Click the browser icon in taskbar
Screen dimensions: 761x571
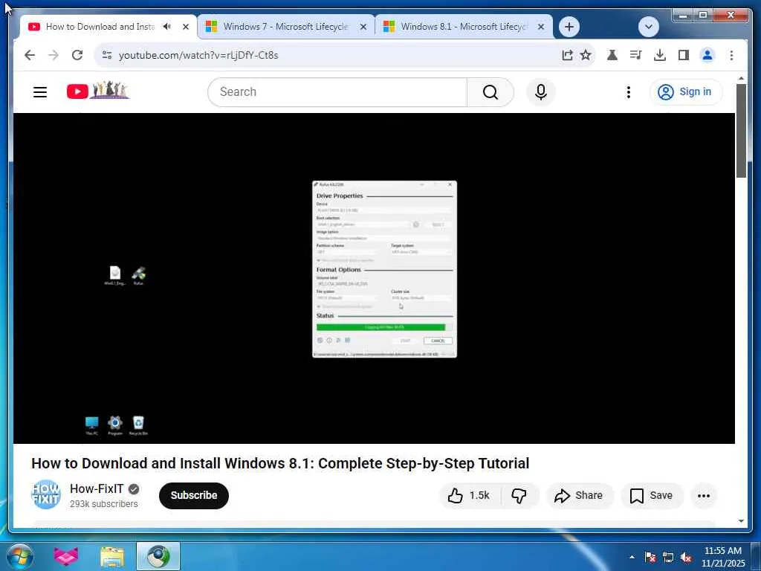[x=158, y=556]
